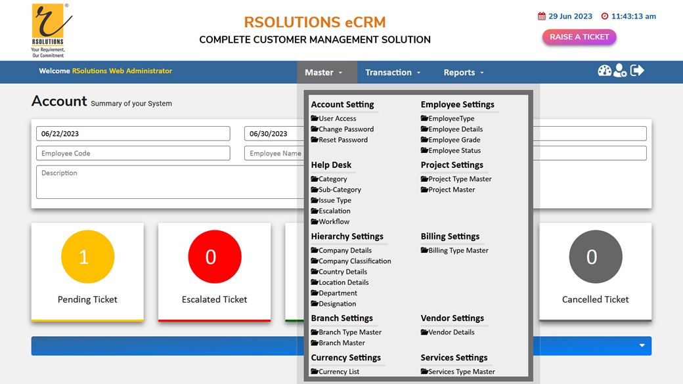Image resolution: width=683 pixels, height=384 pixels.
Task: Click the yellow Pending Ticket circle
Action: [87, 257]
